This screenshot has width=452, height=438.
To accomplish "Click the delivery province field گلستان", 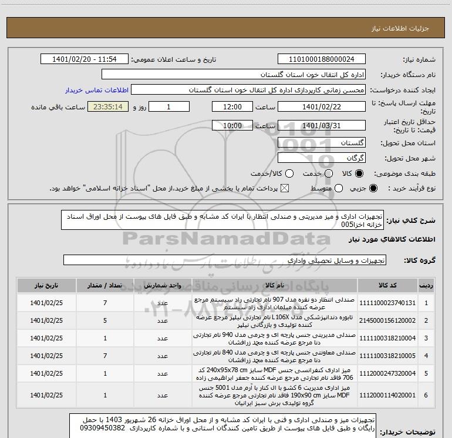I will pos(322,143).
